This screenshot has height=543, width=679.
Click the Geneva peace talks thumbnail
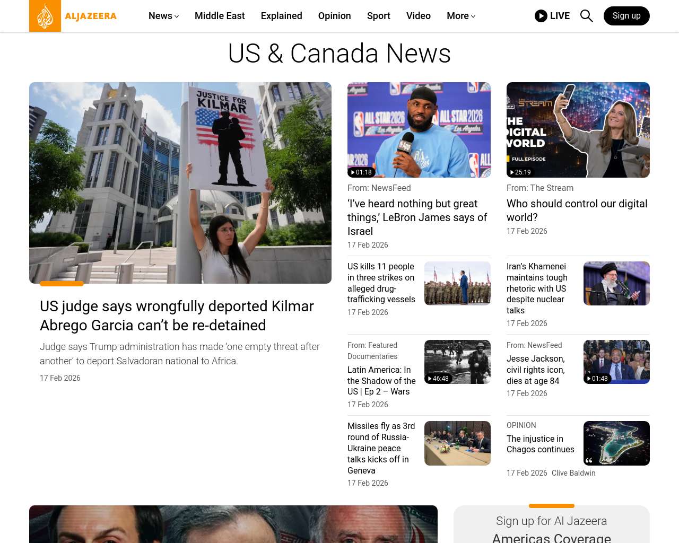tap(457, 443)
